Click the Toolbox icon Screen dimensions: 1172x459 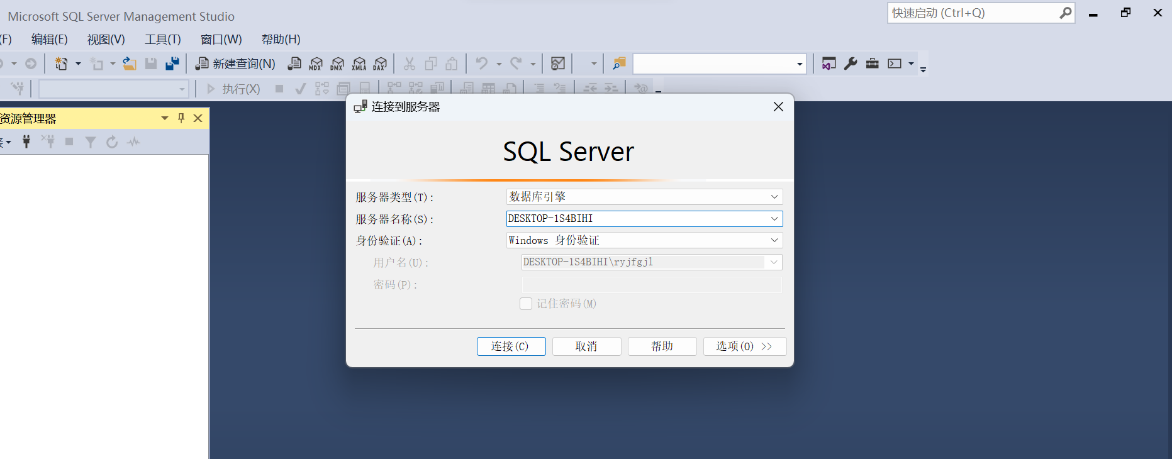pos(872,64)
